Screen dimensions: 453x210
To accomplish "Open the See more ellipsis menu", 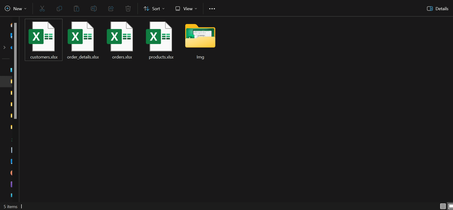I will point(212,8).
